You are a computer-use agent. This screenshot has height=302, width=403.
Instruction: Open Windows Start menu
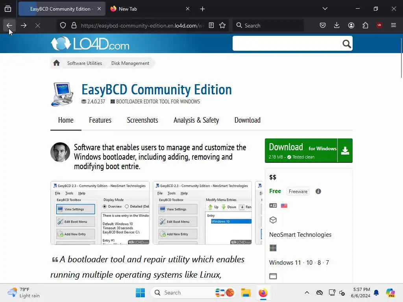140,293
